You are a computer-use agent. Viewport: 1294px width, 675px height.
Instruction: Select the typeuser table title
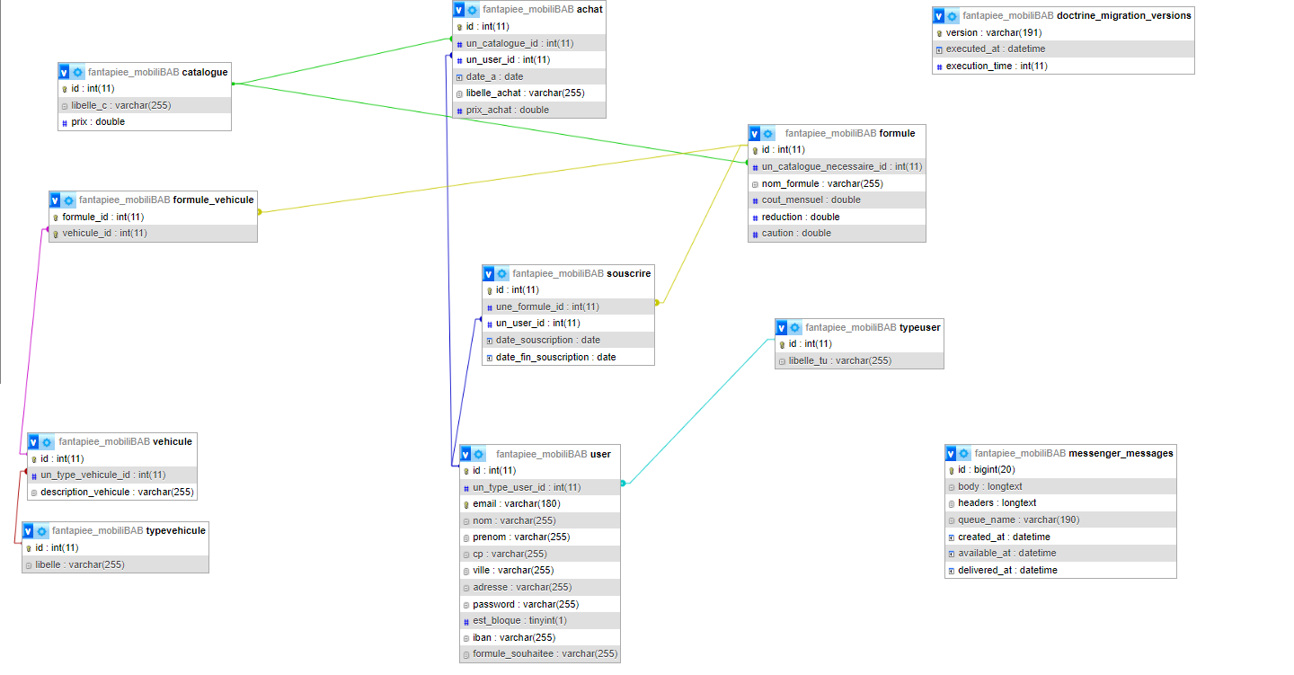(873, 327)
